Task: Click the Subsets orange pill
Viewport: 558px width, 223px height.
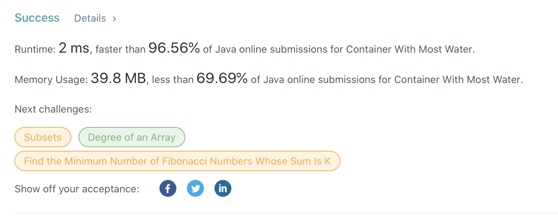Action: coord(43,137)
